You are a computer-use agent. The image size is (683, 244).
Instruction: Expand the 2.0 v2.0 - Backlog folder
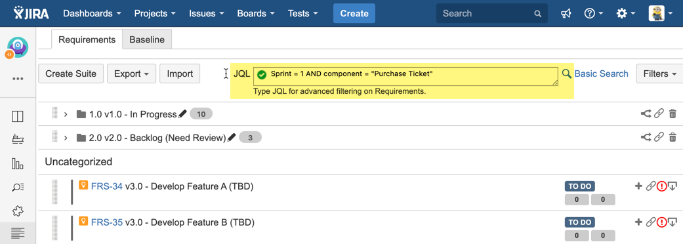click(x=66, y=138)
